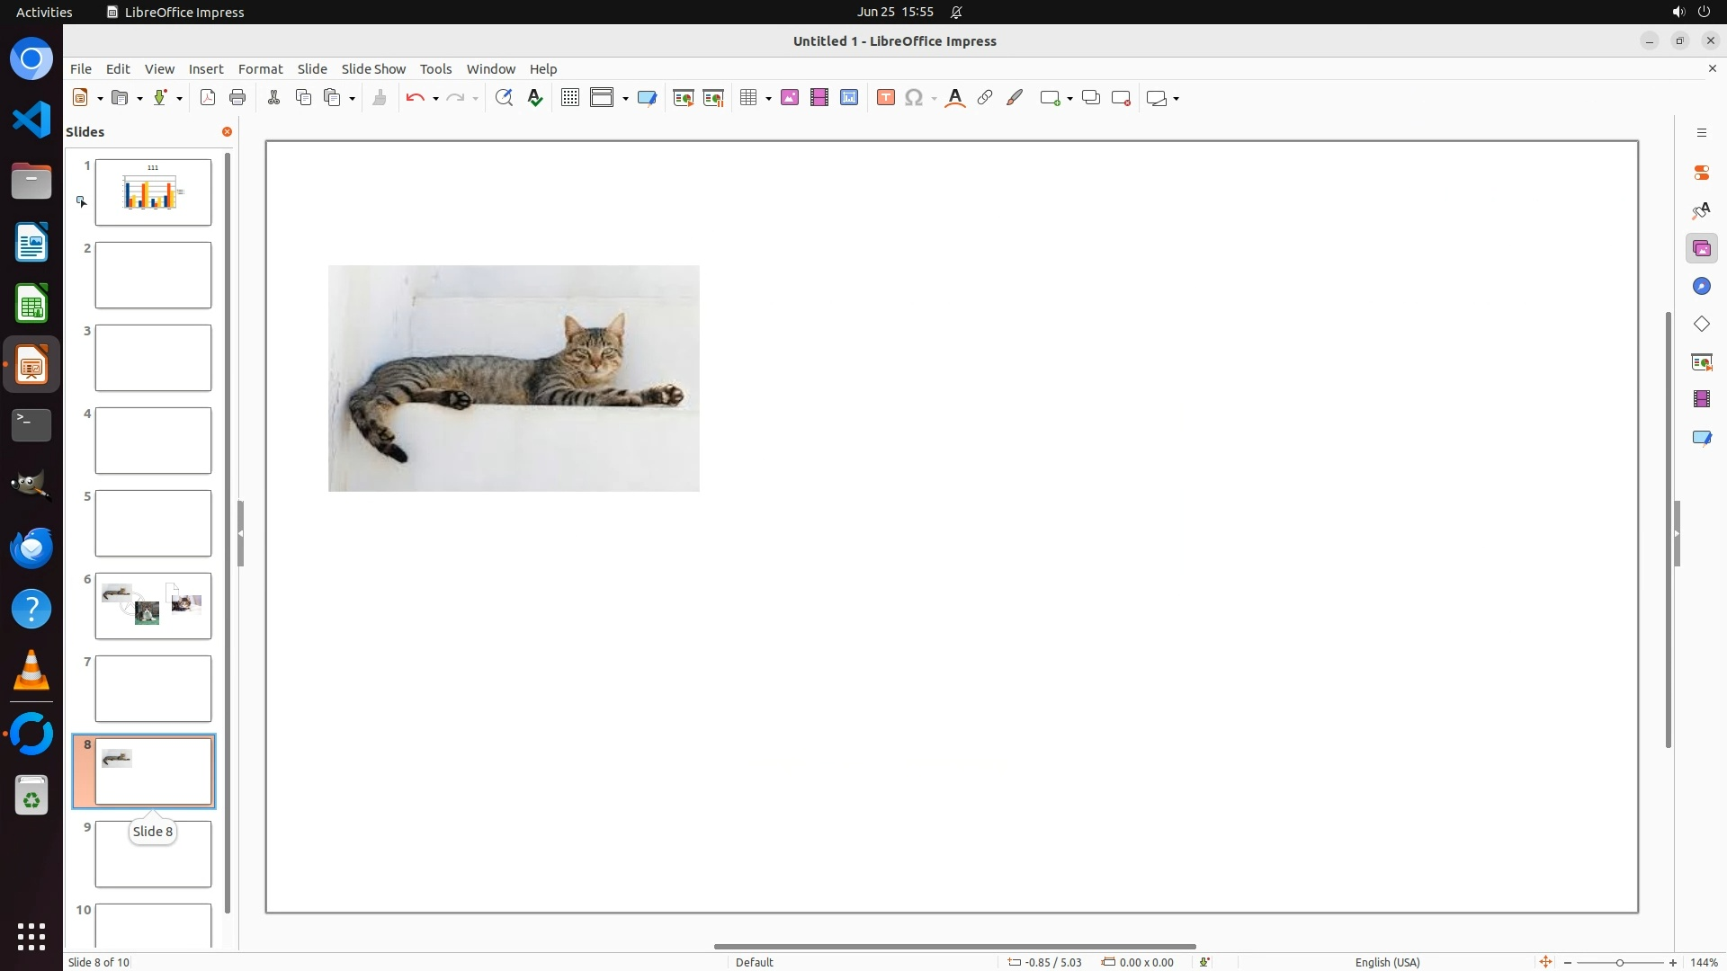The height and width of the screenshot is (971, 1727).
Task: Close the Slides panel
Action: [227, 132]
